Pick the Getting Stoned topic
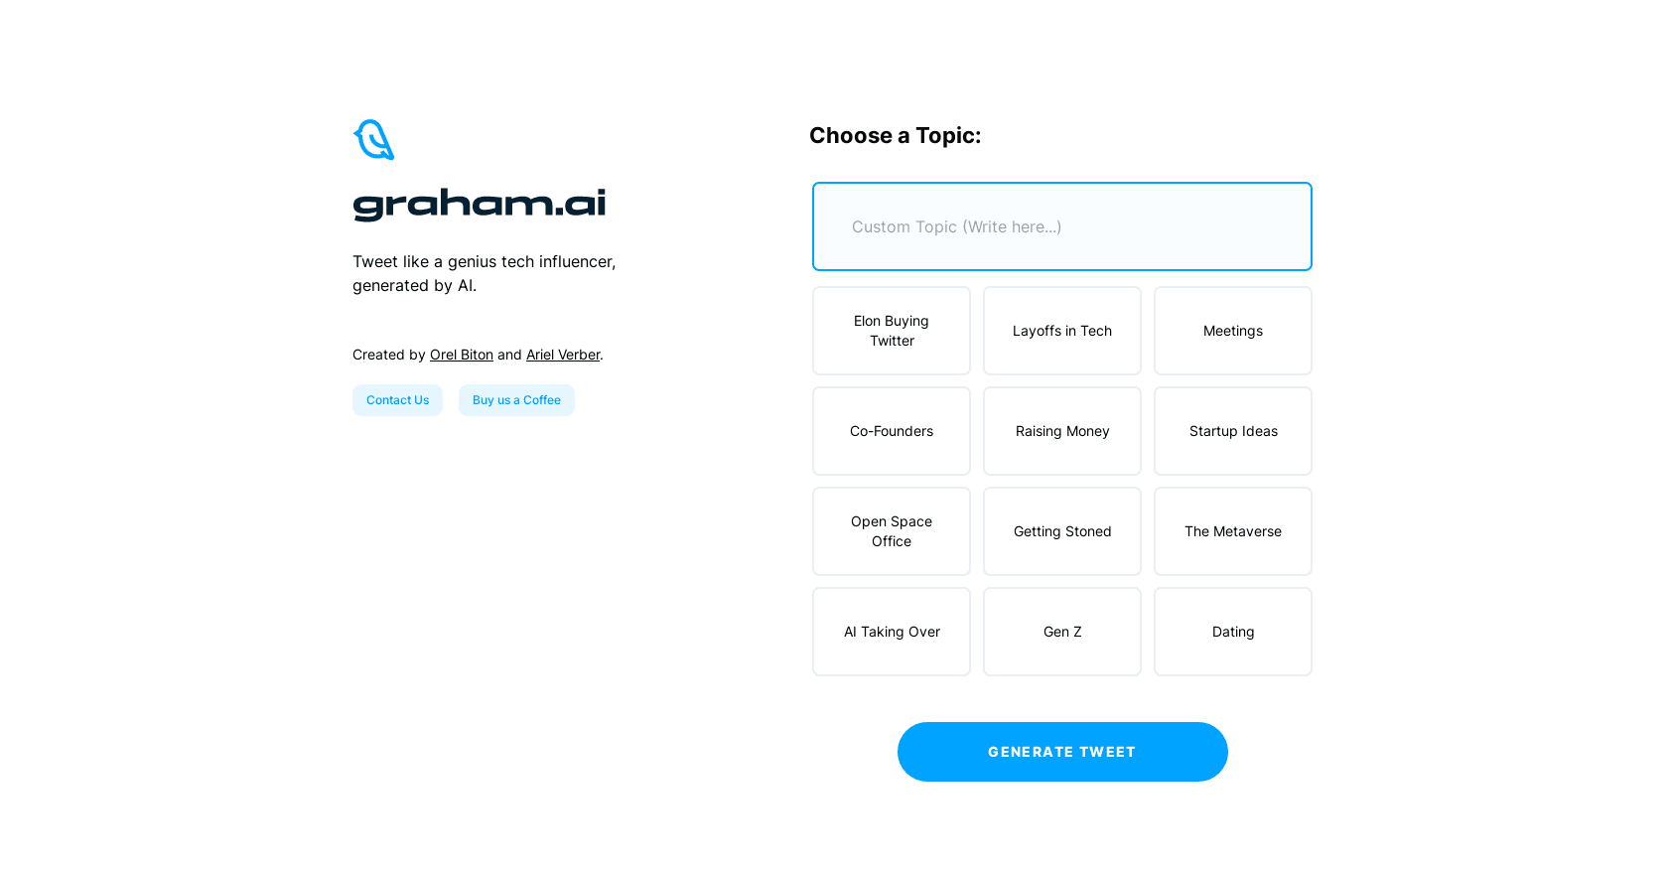The width and height of the screenshot is (1668, 870). pyautogui.click(x=1062, y=531)
